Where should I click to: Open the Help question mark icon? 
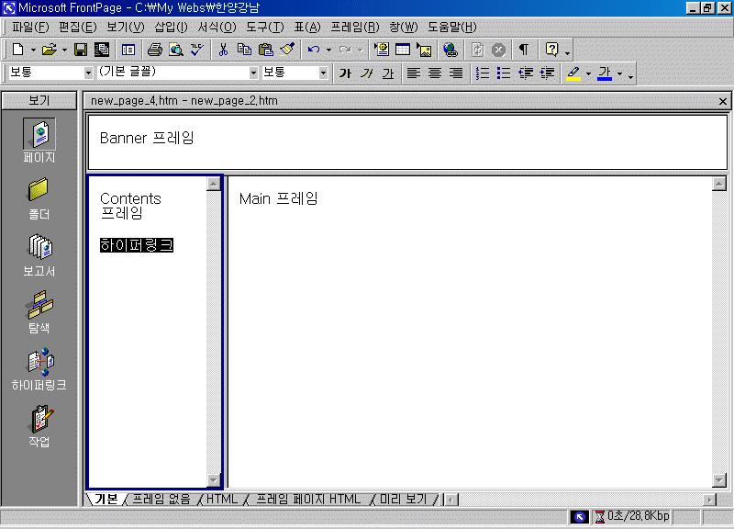coord(551,50)
